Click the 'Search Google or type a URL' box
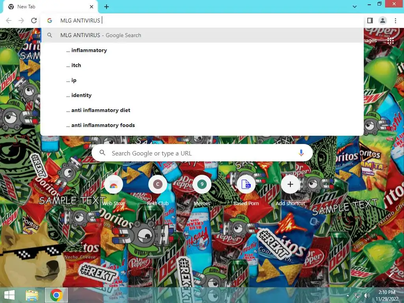This screenshot has height=303, width=404. tap(202, 153)
